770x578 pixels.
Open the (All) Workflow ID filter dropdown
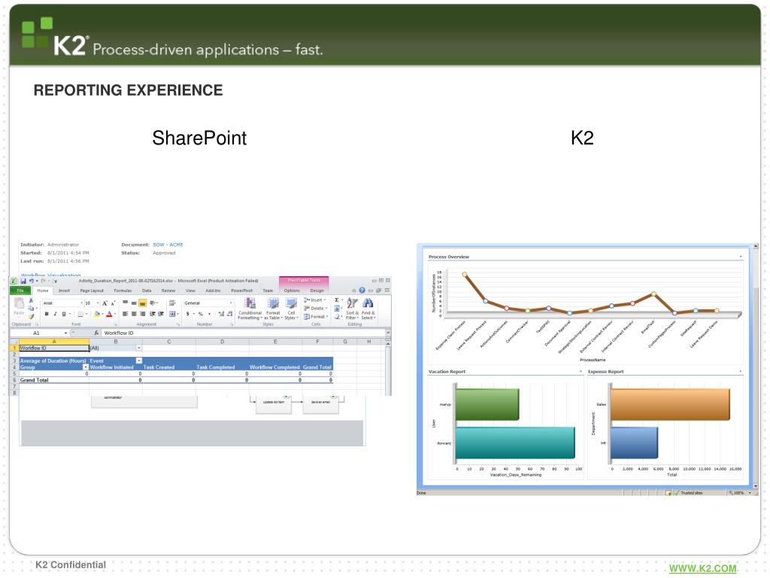pyautogui.click(x=139, y=348)
